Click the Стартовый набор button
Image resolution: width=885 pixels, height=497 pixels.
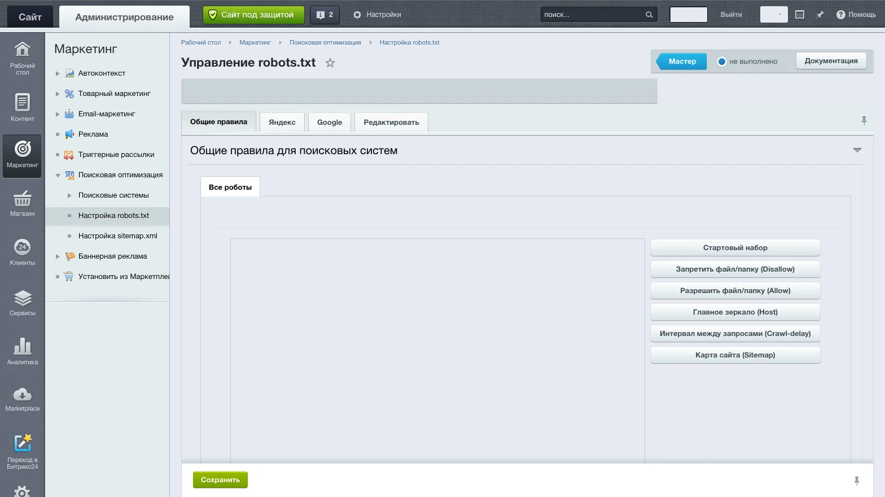coord(735,247)
